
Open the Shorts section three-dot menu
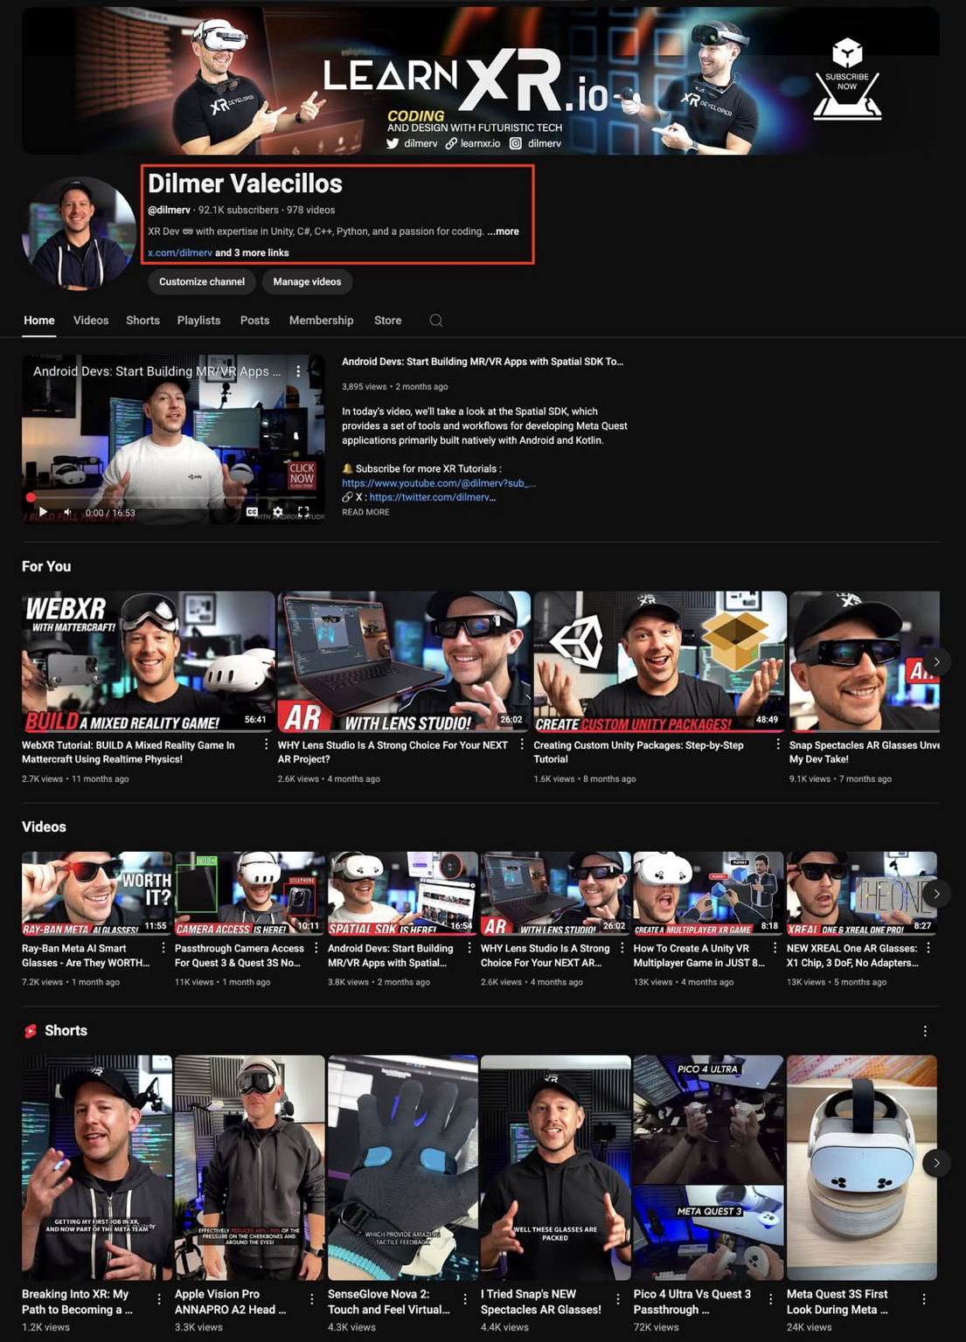coord(925,1031)
